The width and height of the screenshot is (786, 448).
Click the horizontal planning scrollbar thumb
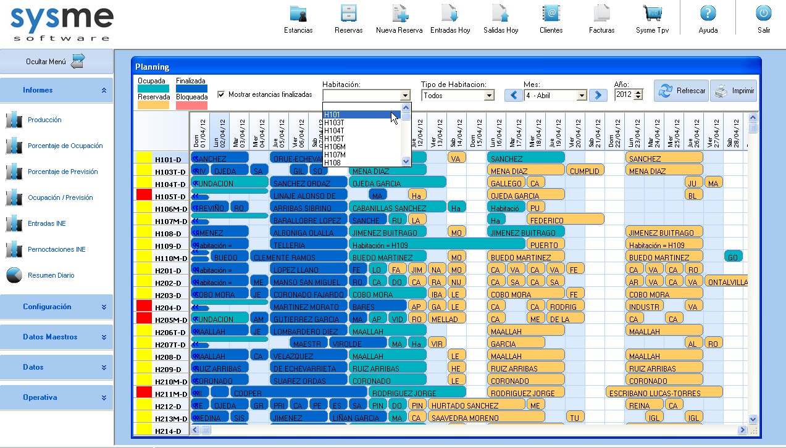[x=206, y=430]
